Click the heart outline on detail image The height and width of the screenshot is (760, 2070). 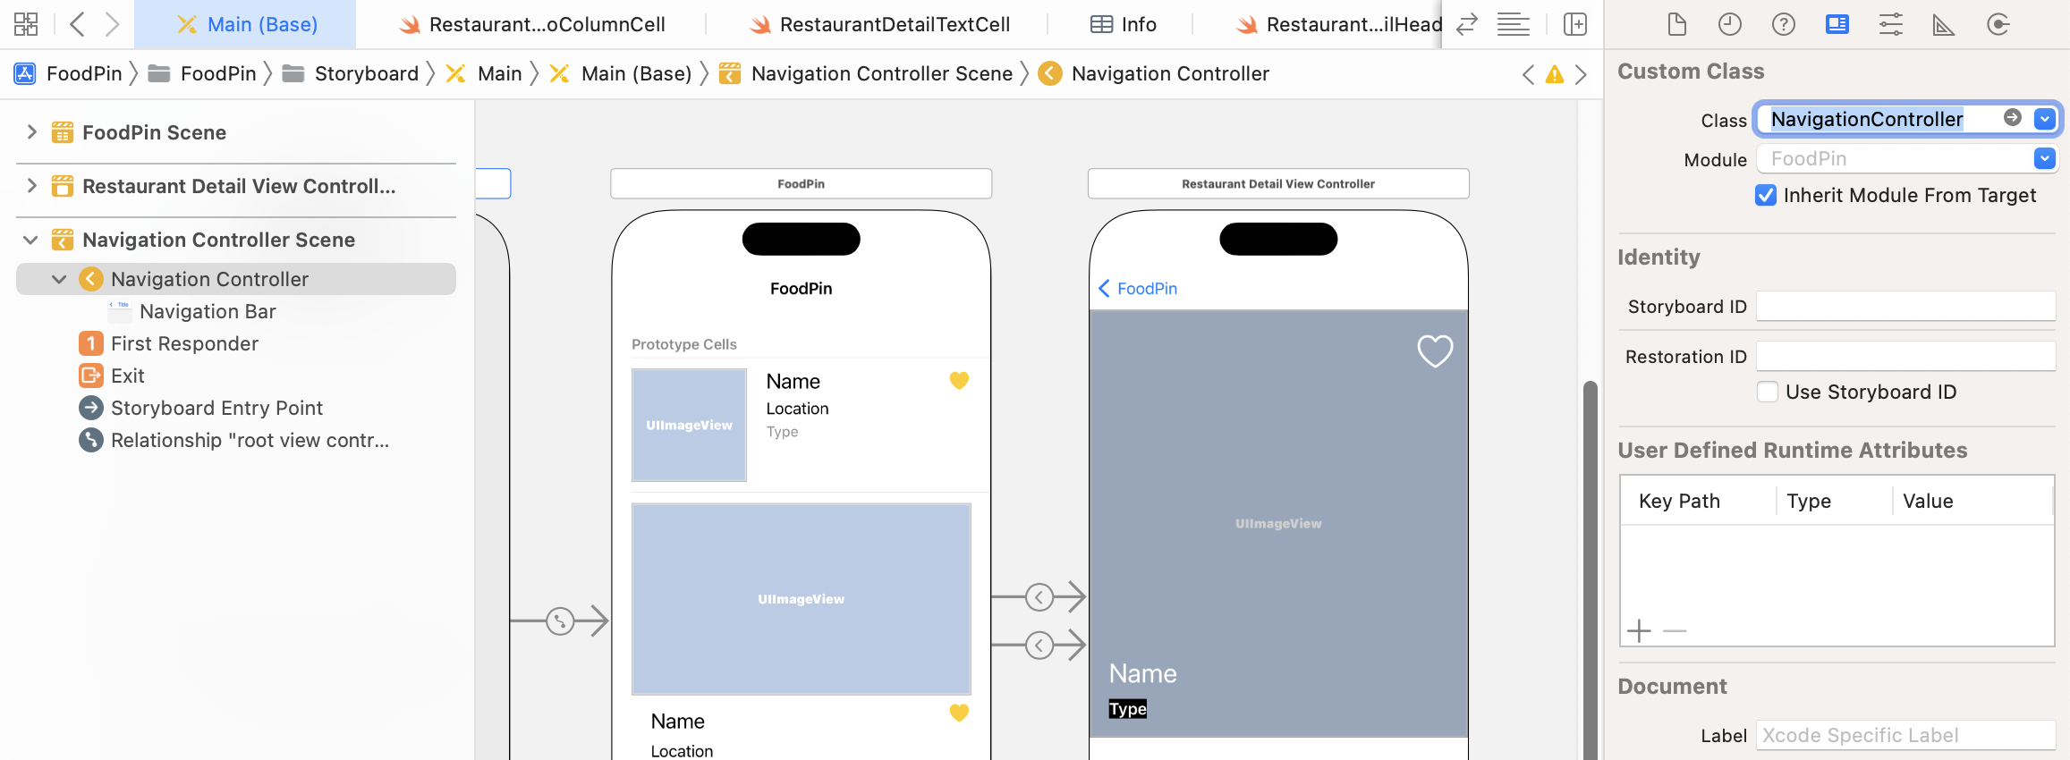coord(1435,350)
